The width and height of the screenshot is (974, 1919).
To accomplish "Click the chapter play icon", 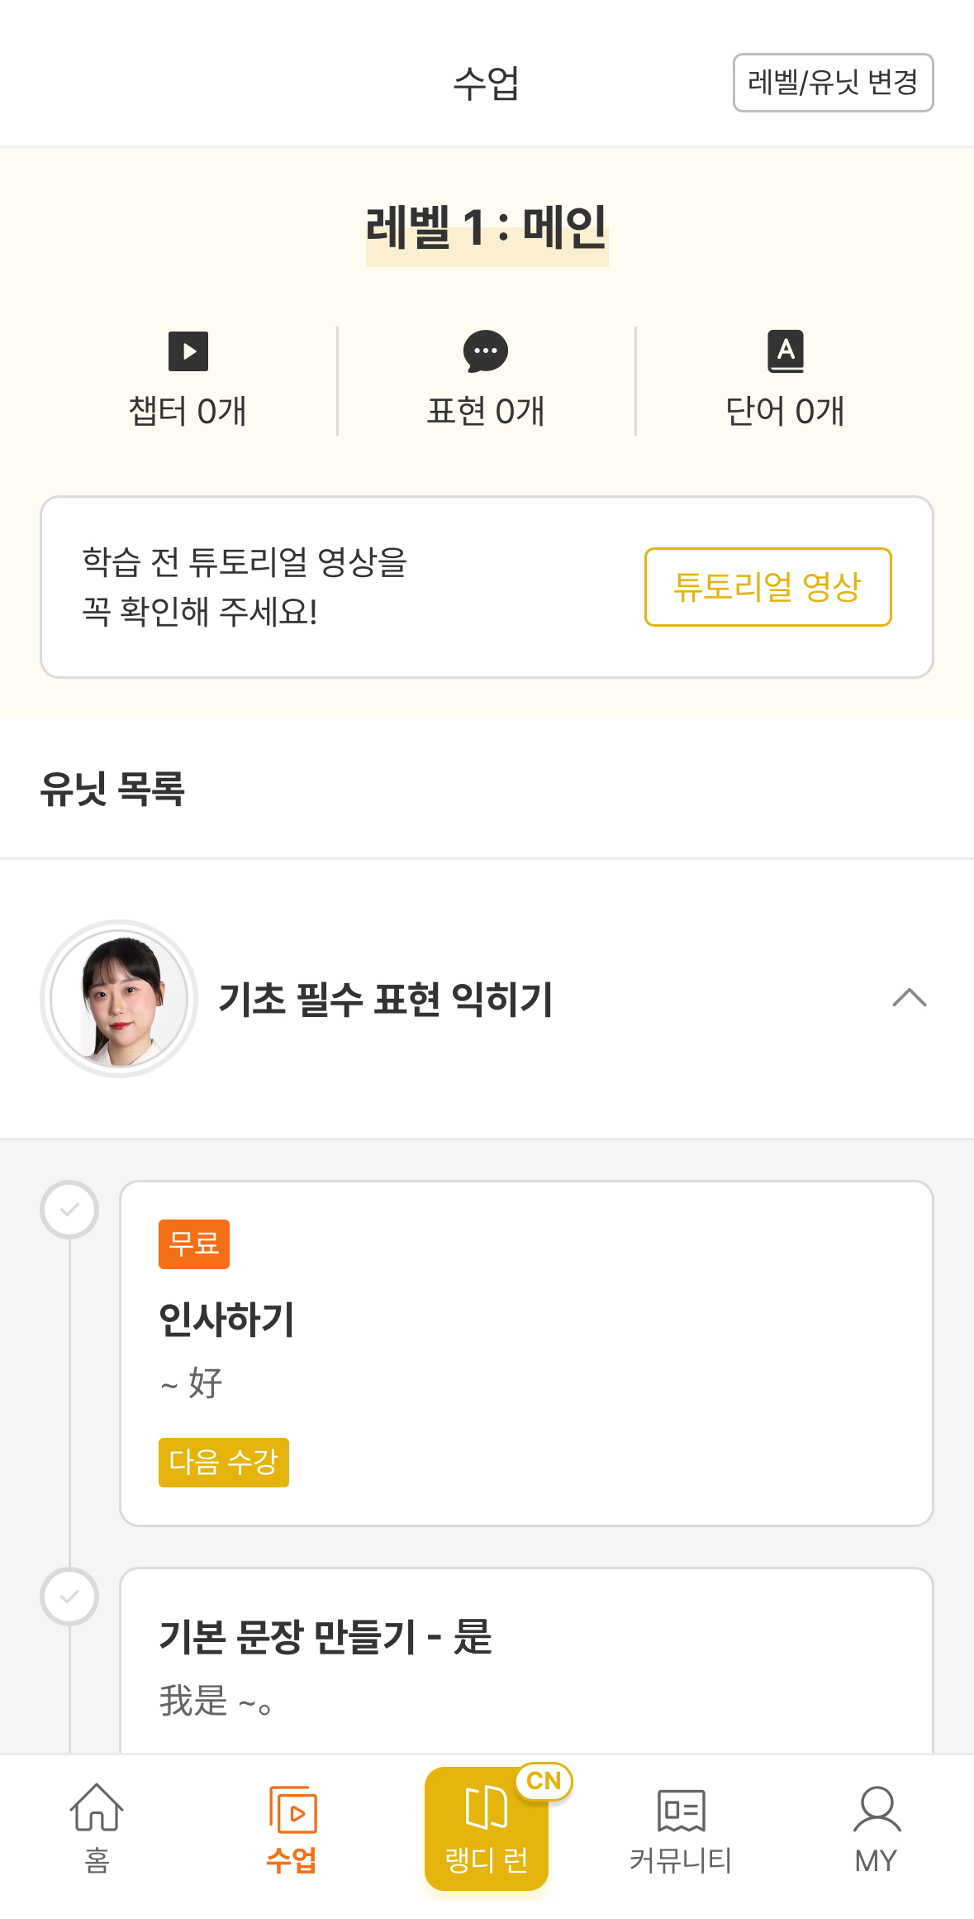I will tap(188, 351).
